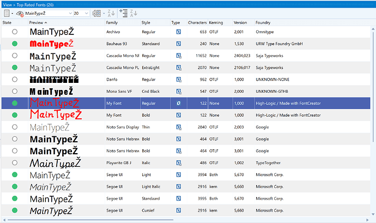Toggle the custom preview eye icon
This screenshot has height=223, width=376.
pos(20,14)
